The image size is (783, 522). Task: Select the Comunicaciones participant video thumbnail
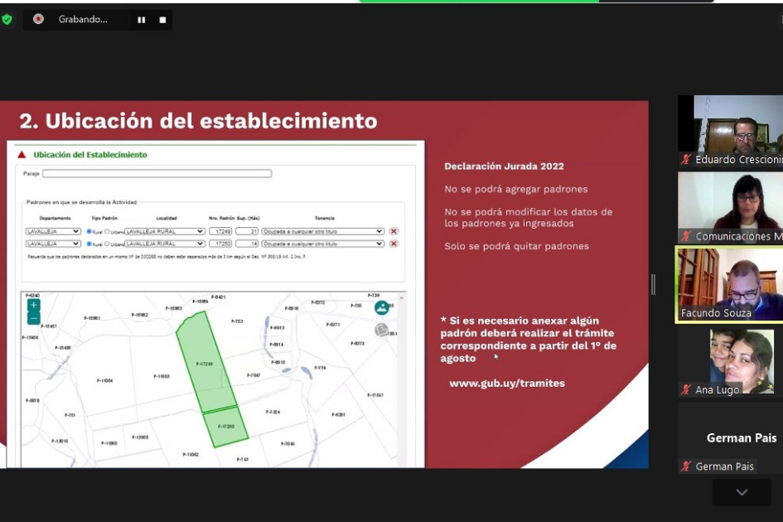point(731,208)
